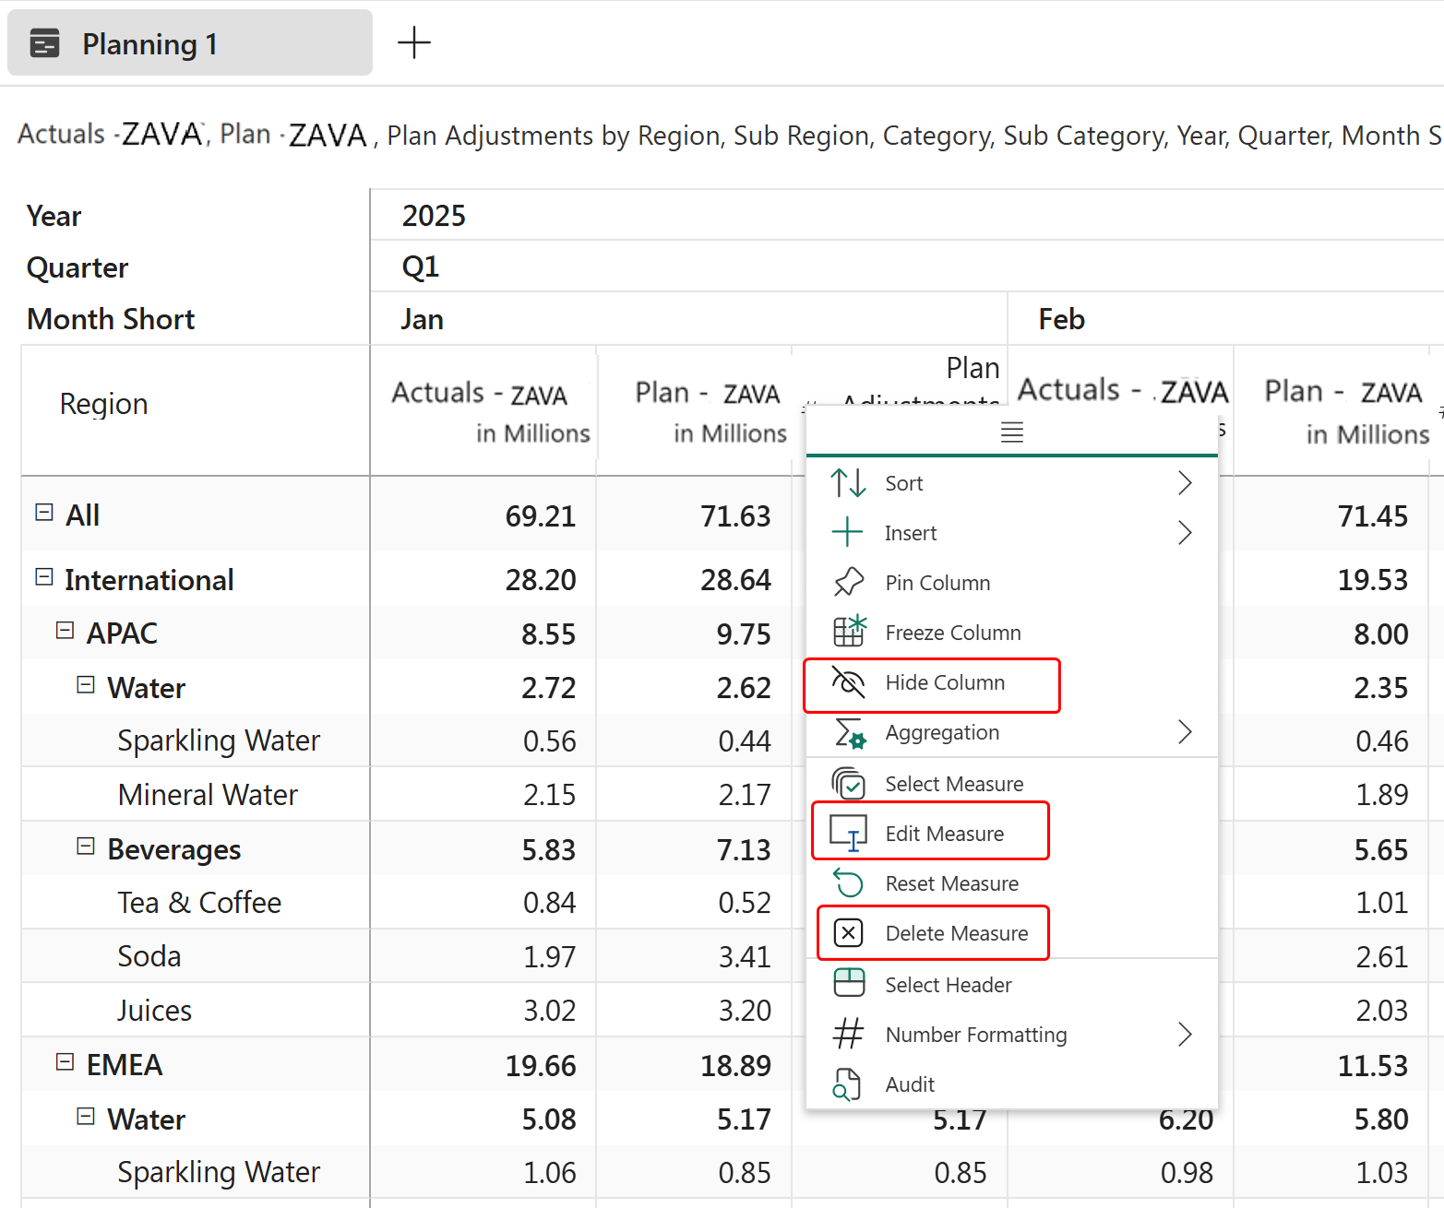Click the Reset Measure undo icon
This screenshot has height=1208, width=1444.
(848, 883)
